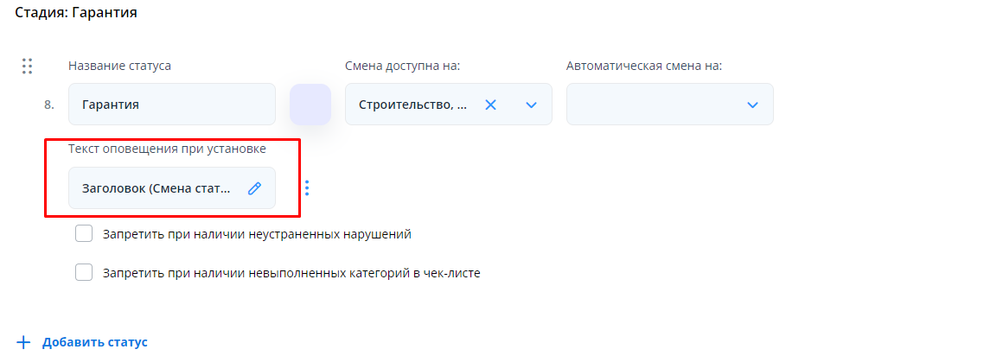Grab the drag handle for status 8
Image resolution: width=984 pixels, height=362 pixels.
coord(27,66)
